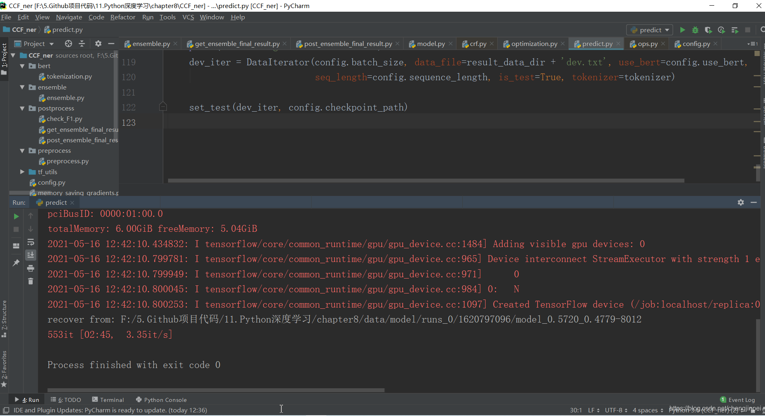Viewport: 765px width, 416px height.
Task: Click the Run console horizontal scrollbar
Action: [216, 390]
